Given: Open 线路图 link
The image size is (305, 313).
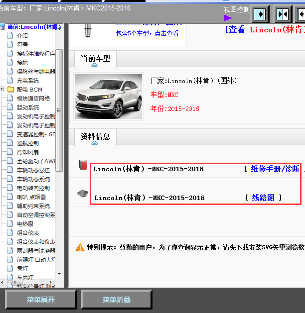Looking at the screenshot, I should (263, 198).
